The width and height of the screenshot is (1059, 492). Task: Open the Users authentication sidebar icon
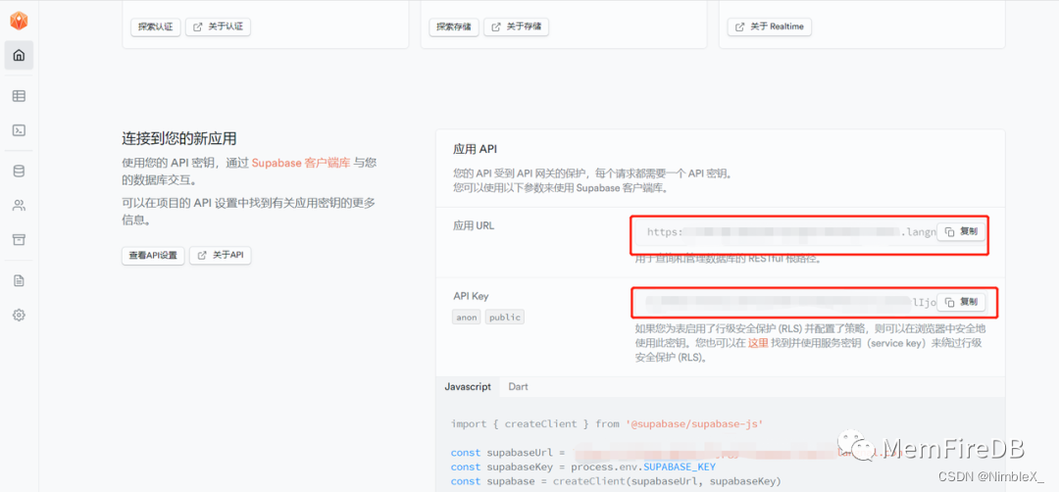(19, 205)
